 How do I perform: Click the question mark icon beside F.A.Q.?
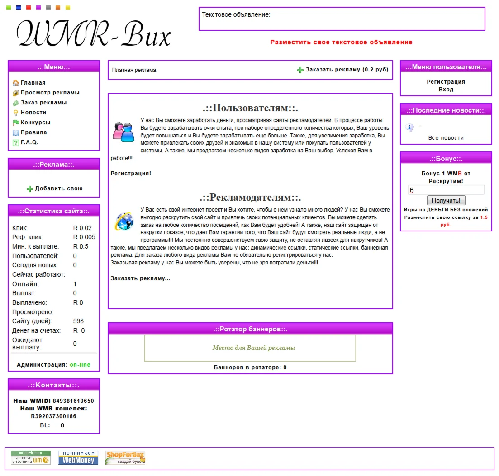(15, 143)
